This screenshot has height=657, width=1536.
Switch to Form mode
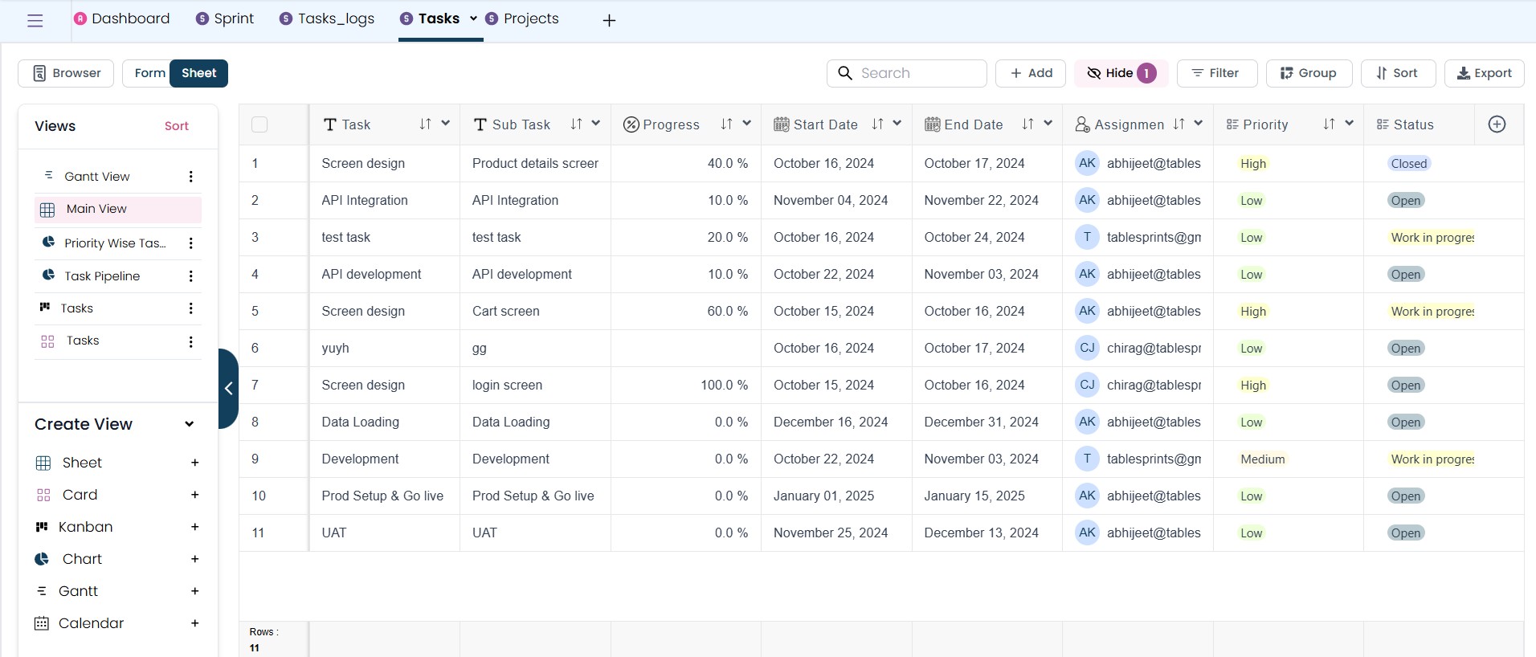pos(149,73)
